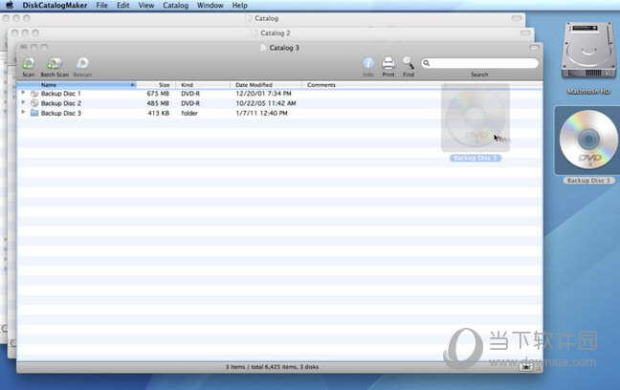
Task: Click the status bar view button
Action: pyautogui.click(x=526, y=367)
